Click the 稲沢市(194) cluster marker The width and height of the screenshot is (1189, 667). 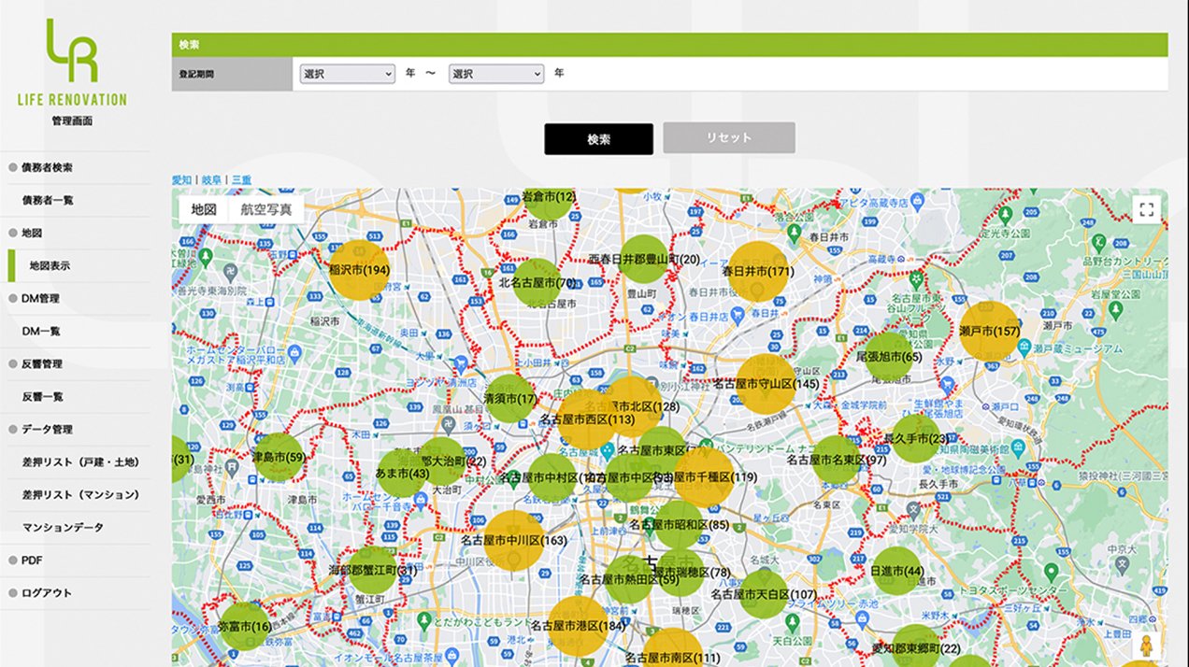[359, 271]
